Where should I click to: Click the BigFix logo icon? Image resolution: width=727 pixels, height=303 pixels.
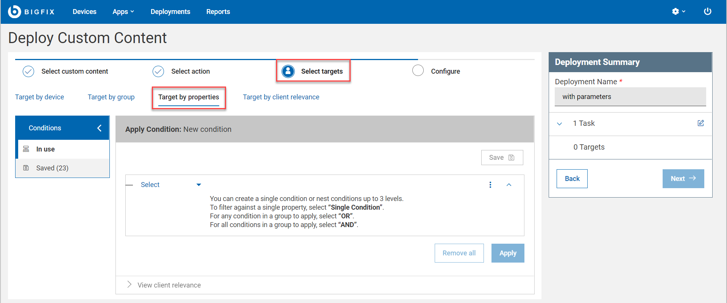point(14,12)
